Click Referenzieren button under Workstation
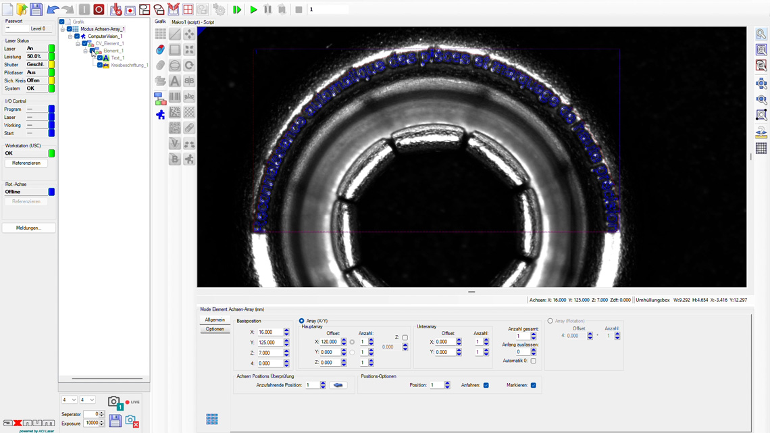Screen dimensions: 770x433 (x=26, y=163)
